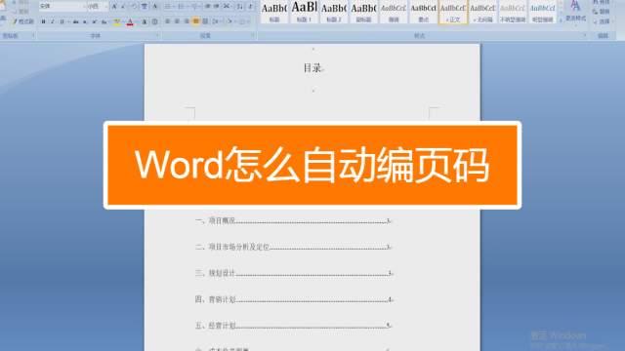Click the Replace command in editing group

(602, 12)
